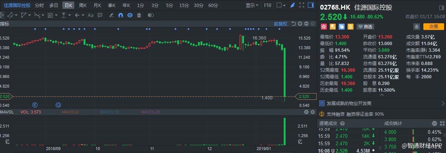The width and height of the screenshot is (446, 153).
Task: Open dropdown arrow next to price level tool
Action: pos(69,15)
